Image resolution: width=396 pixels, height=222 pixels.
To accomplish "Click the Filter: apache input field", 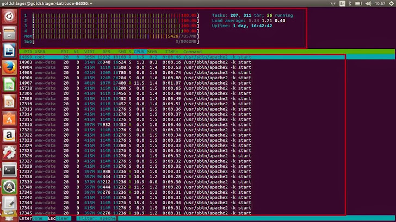I will (97, 218).
